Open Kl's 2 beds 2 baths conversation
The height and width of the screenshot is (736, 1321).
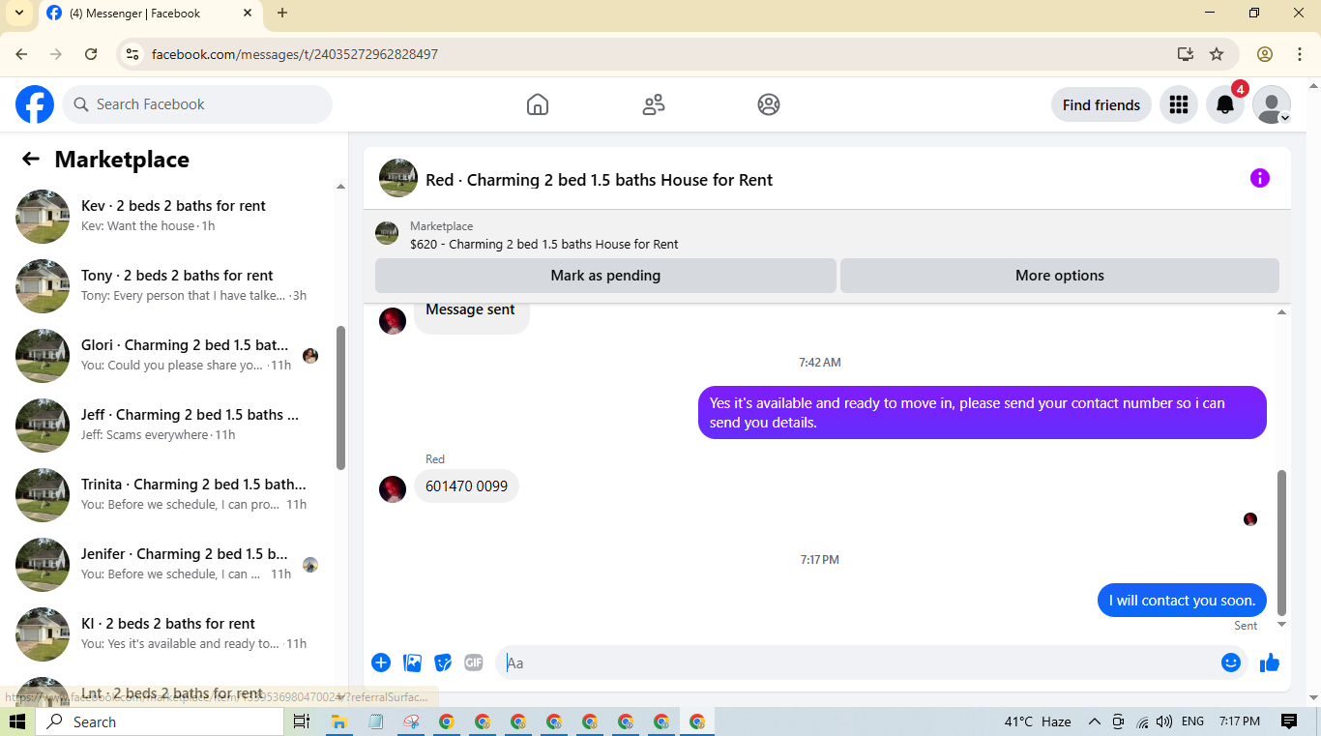point(172,633)
